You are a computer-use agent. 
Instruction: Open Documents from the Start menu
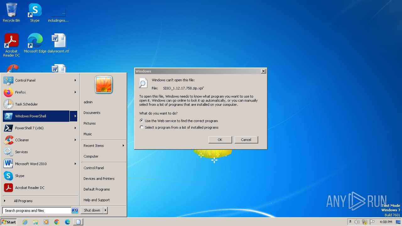(104, 113)
